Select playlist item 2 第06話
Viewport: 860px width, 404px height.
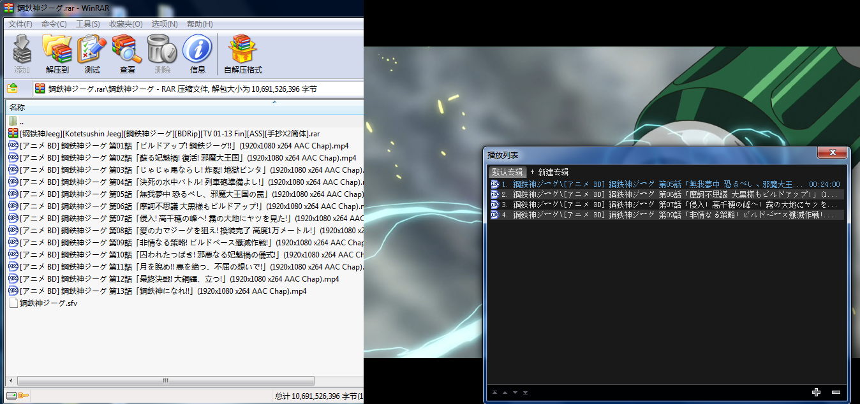click(666, 194)
